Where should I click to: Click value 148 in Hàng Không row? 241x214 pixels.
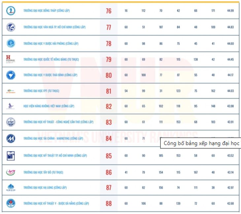pos(213,106)
